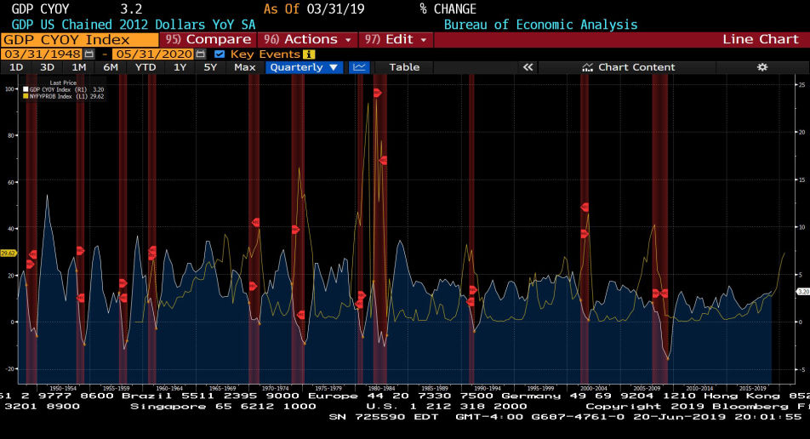The image size is (810, 439).
Task: Collapse panel with double chevron icon
Action: [528, 67]
